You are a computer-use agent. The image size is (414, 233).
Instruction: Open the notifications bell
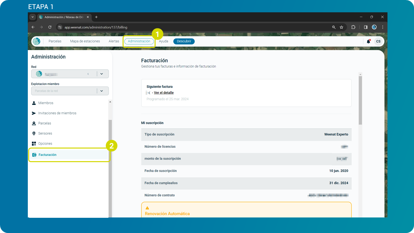pyautogui.click(x=368, y=41)
